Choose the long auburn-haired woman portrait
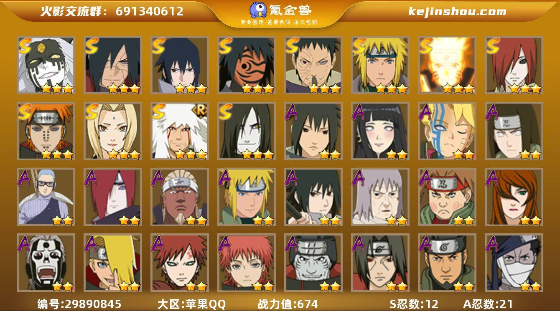 point(514,197)
